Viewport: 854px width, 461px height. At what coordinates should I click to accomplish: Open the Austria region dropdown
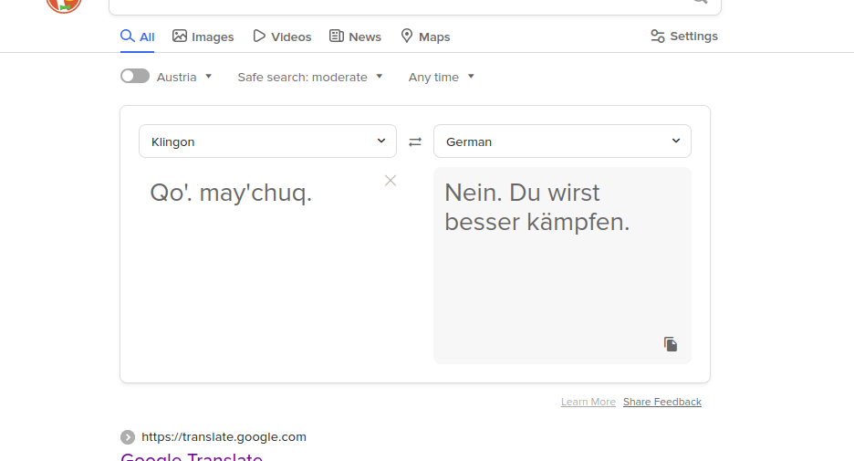(x=184, y=77)
